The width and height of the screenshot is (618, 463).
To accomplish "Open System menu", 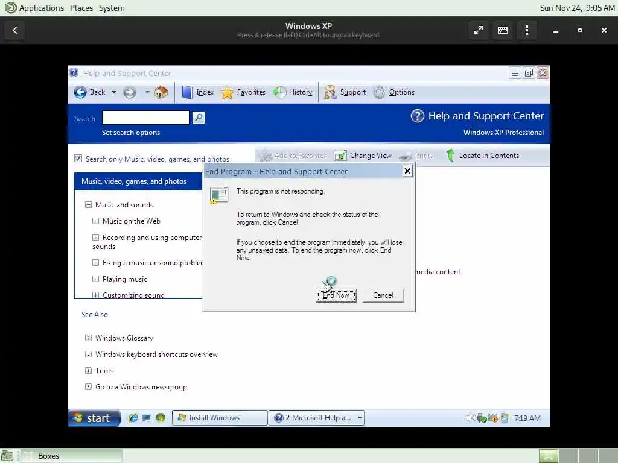I will point(112,8).
